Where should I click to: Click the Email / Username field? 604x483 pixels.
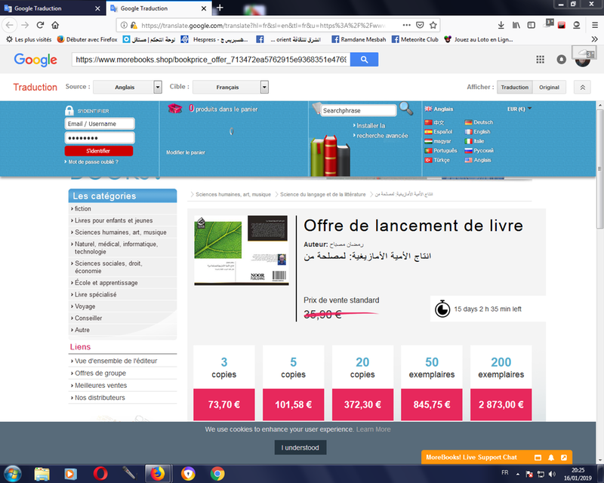point(99,124)
